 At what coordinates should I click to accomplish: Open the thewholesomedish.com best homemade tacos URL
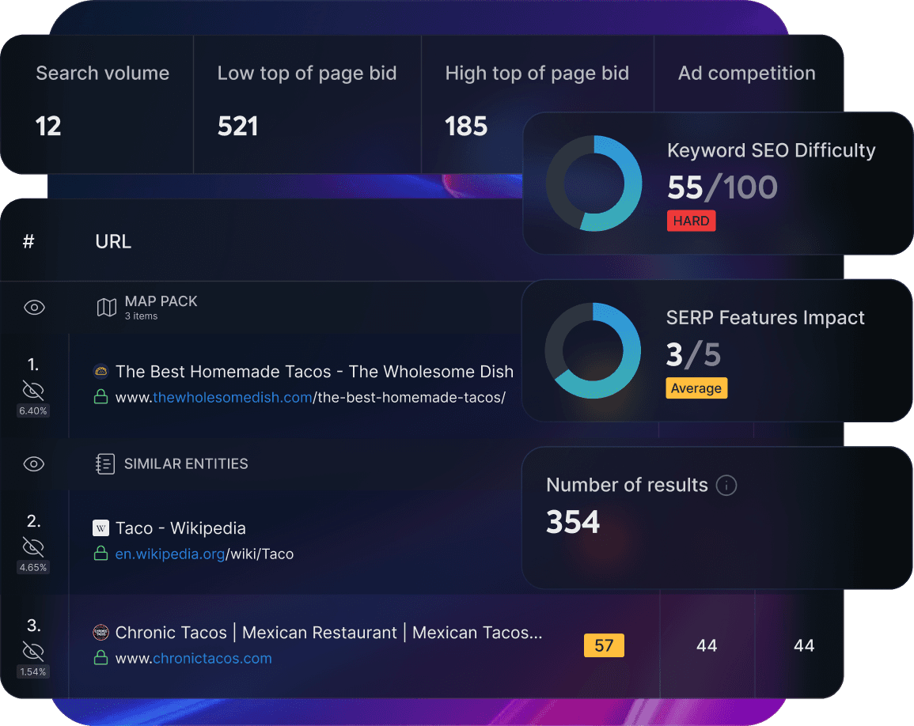(x=310, y=398)
